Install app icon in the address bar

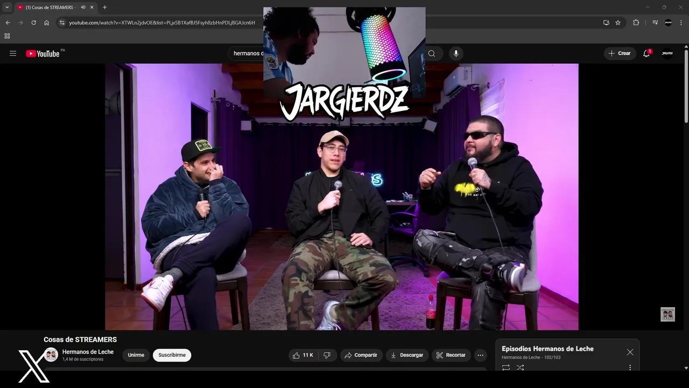tap(606, 23)
